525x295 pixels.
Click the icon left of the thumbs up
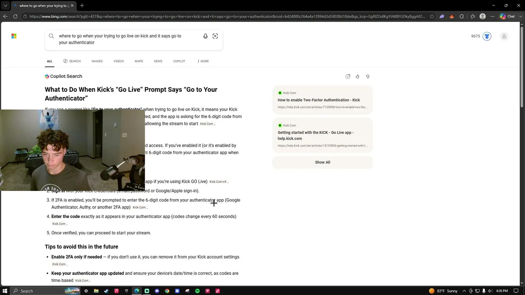tap(348, 77)
